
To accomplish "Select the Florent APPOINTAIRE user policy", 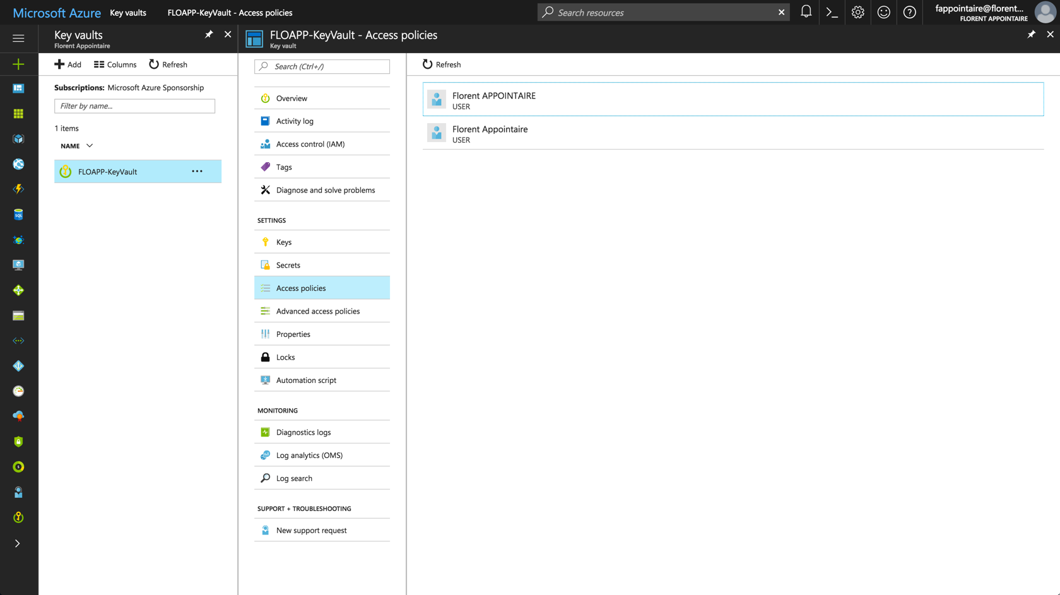I will (733, 99).
